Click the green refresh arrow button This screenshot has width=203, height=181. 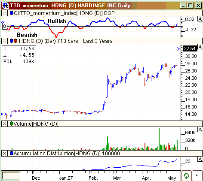(186, 176)
